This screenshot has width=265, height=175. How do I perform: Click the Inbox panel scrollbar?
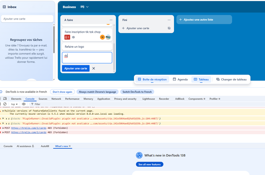(54, 39)
